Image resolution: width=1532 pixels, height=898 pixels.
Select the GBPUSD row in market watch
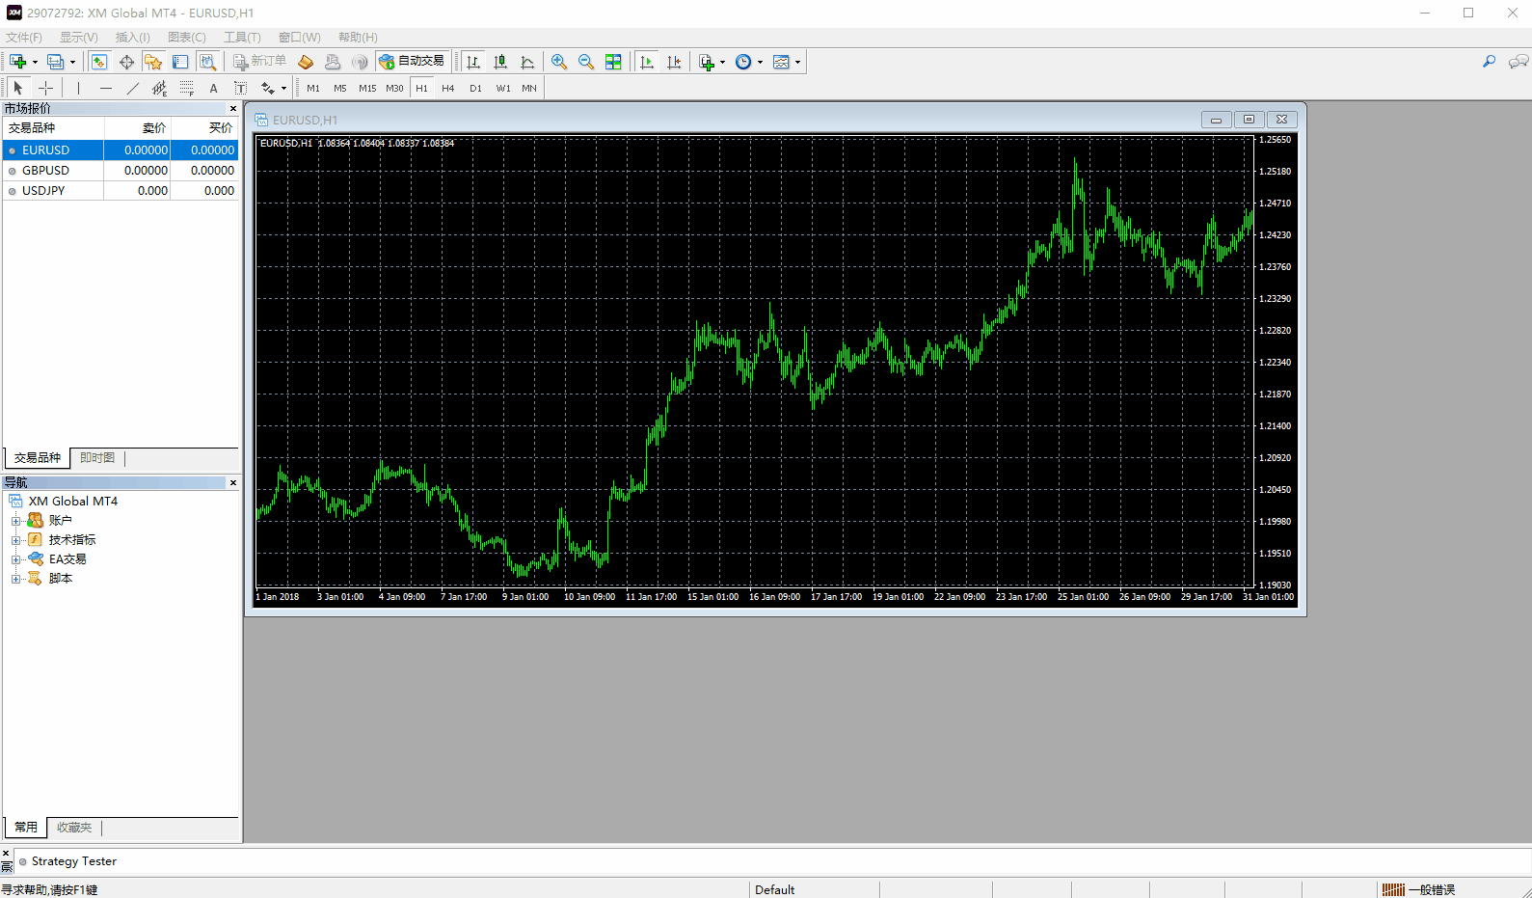(x=46, y=171)
